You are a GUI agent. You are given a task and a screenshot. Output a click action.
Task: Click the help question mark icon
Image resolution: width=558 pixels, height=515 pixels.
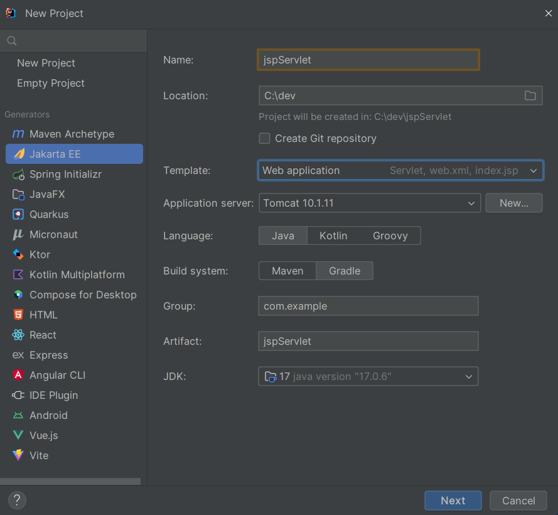coord(17,500)
